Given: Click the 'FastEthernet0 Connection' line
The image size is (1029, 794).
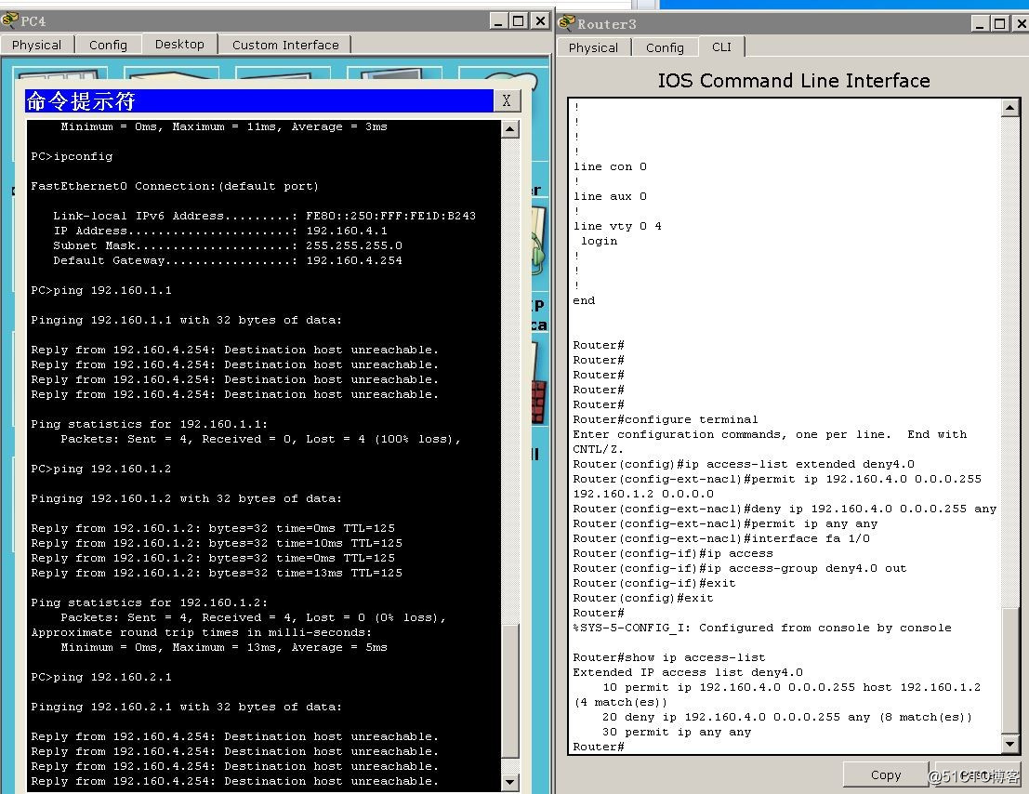Looking at the screenshot, I should click(x=175, y=186).
